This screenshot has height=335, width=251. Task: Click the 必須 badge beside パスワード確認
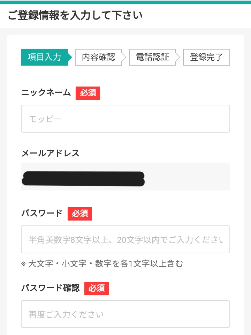pos(97,288)
